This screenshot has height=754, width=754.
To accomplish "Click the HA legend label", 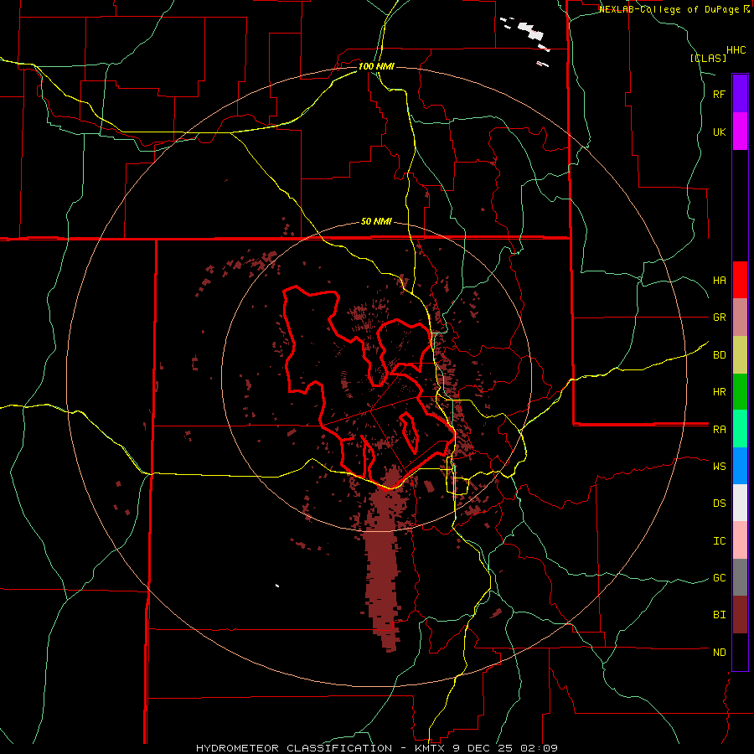I will 719,280.
